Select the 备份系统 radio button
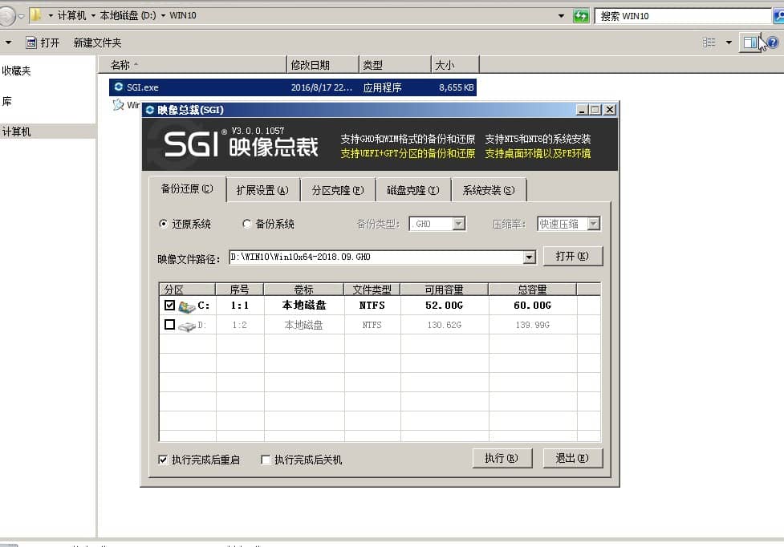 (x=247, y=224)
